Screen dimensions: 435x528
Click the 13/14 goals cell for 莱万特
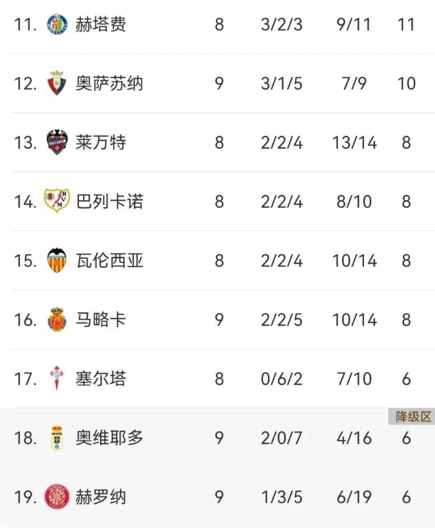tap(354, 143)
